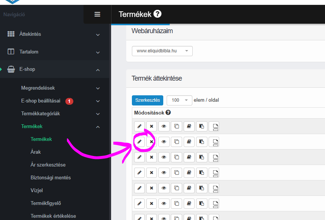
Task: Open the Termékfigyelő menu item
Action: point(46,203)
